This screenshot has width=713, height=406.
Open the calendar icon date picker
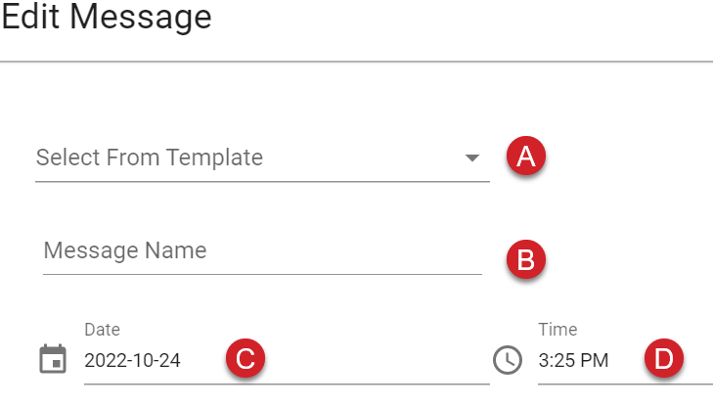click(x=53, y=359)
